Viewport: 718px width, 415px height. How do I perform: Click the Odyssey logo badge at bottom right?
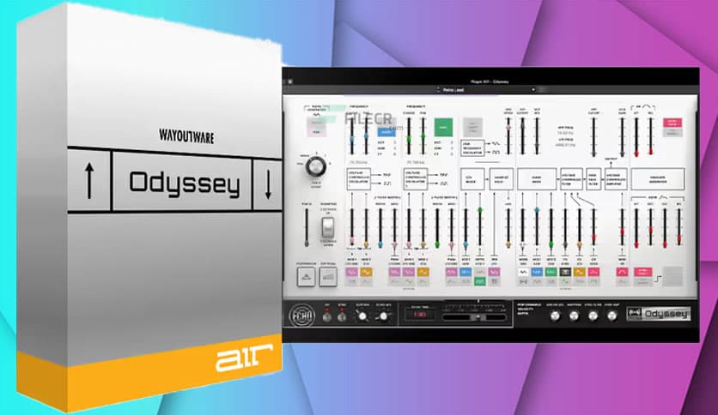click(x=659, y=314)
